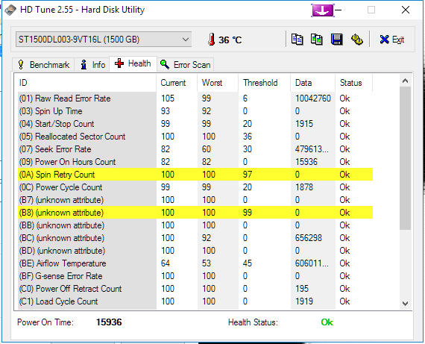The width and height of the screenshot is (425, 344).
Task: Select the (BB) unknown attribute row
Action: (195, 225)
